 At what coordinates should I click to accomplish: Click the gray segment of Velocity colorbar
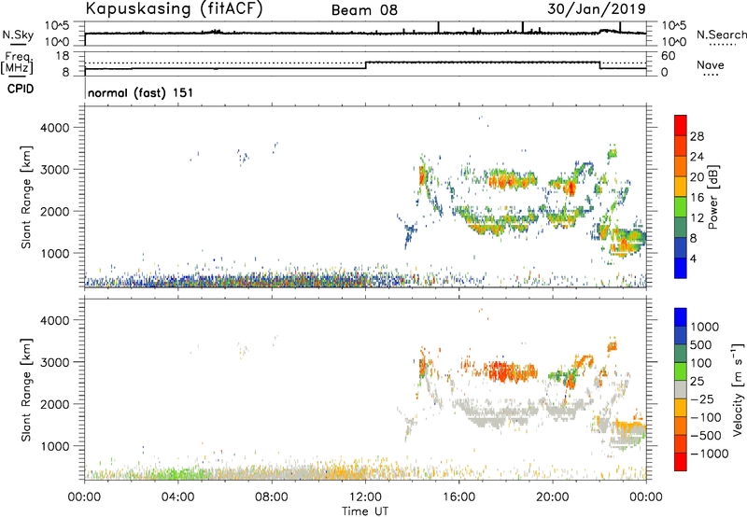click(681, 389)
